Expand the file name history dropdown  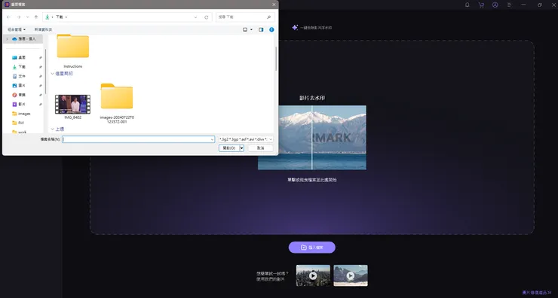(x=212, y=139)
